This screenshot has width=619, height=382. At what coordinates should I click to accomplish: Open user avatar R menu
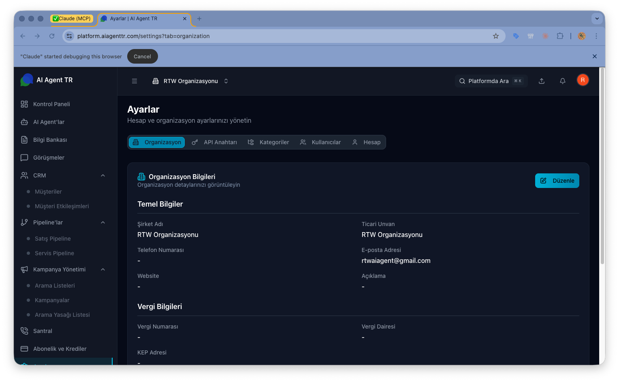[583, 80]
